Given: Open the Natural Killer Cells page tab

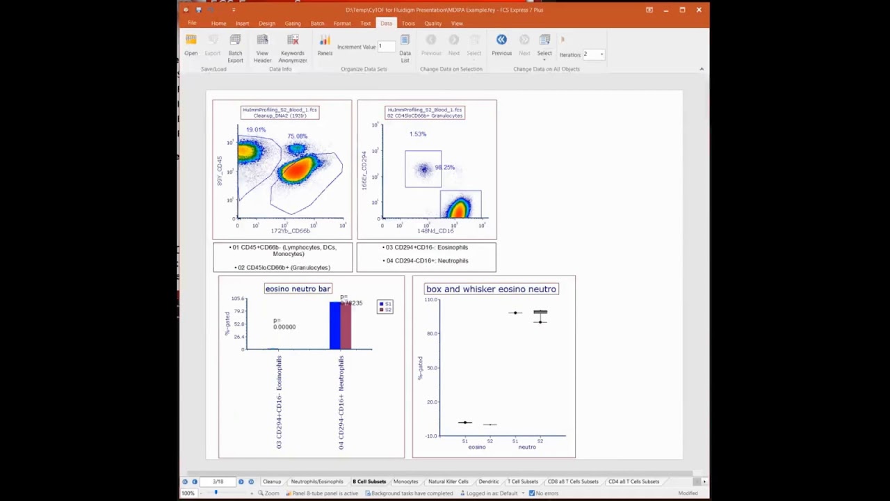Looking at the screenshot, I should point(448,482).
